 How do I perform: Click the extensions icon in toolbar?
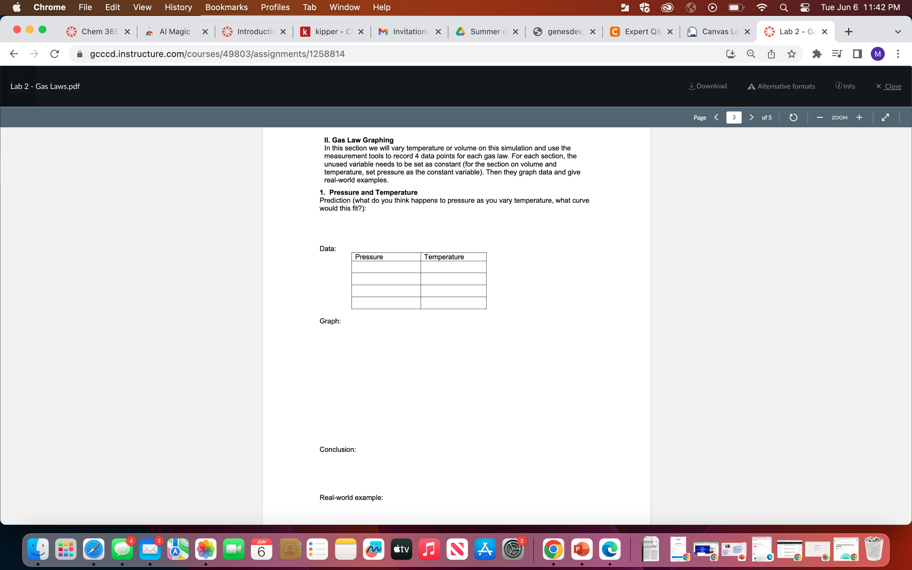816,54
